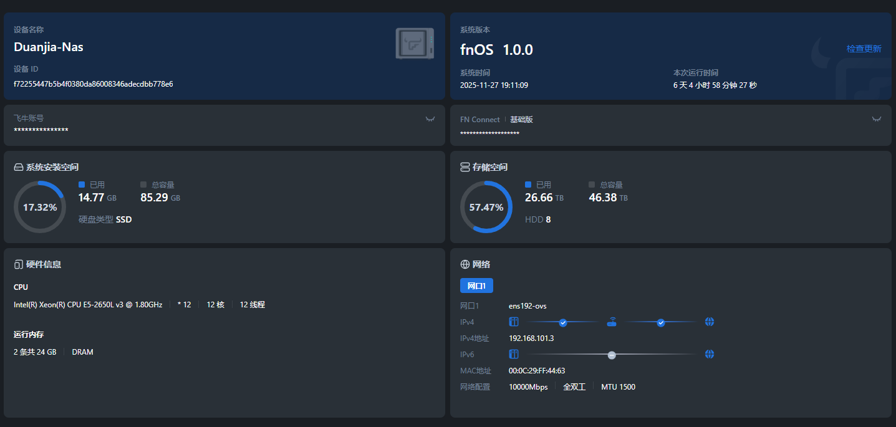Click the router icon in IPv4 row
896x427 pixels.
(x=612, y=322)
